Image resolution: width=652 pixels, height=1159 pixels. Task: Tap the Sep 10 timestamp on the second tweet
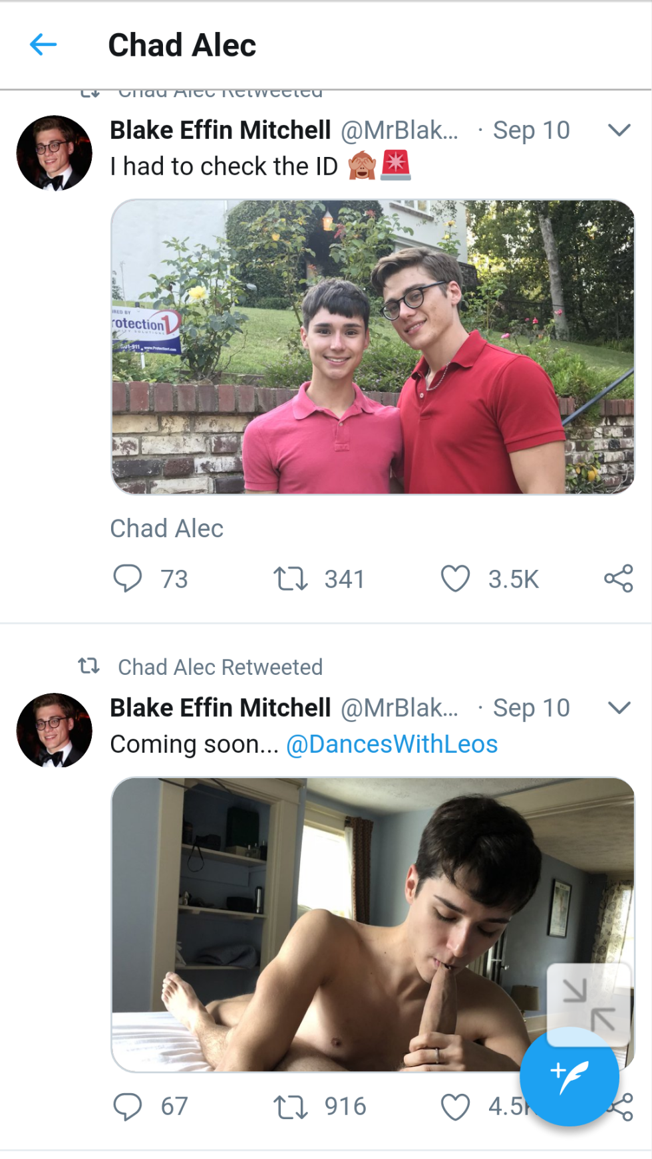pos(531,708)
